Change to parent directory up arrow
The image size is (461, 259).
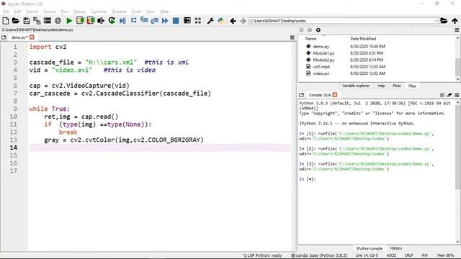455,21
